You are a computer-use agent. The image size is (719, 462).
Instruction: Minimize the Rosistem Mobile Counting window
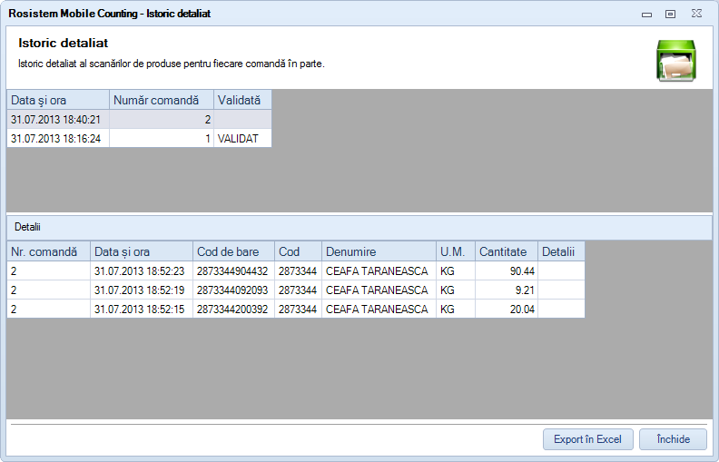646,15
